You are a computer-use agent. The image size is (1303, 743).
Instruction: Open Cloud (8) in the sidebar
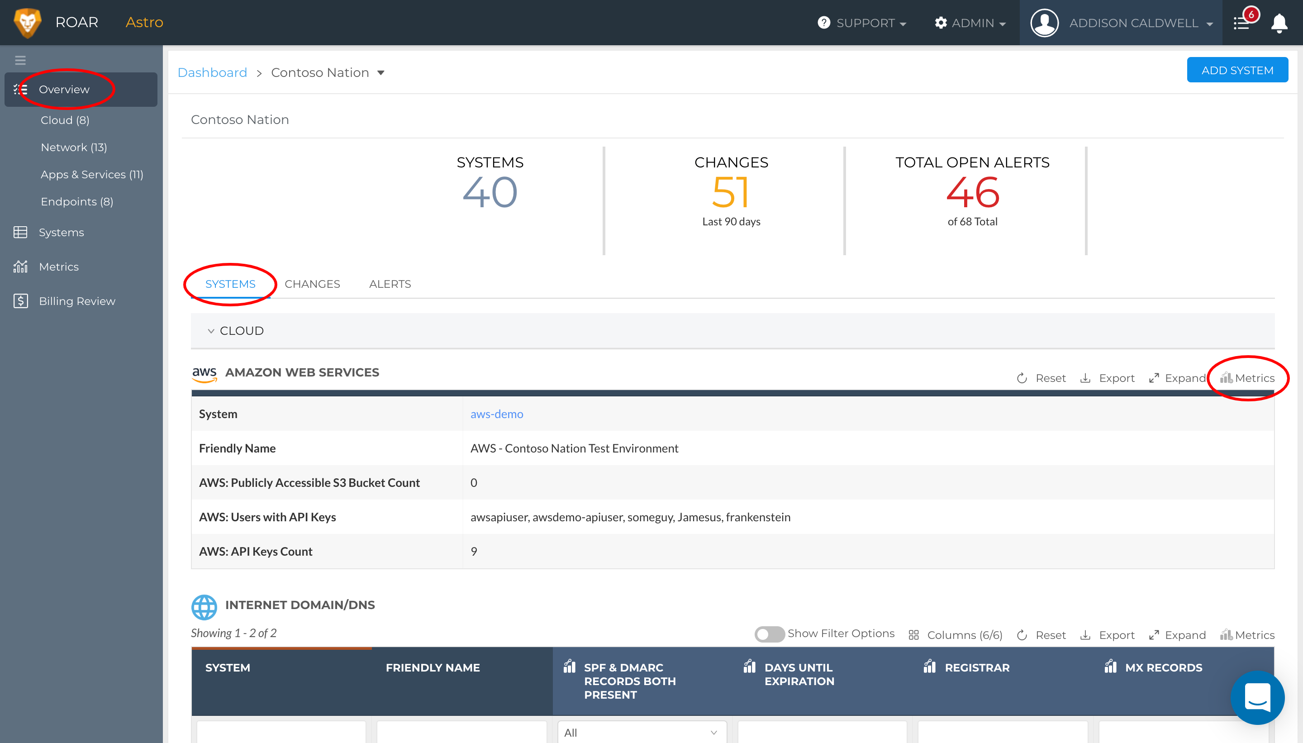pyautogui.click(x=65, y=120)
